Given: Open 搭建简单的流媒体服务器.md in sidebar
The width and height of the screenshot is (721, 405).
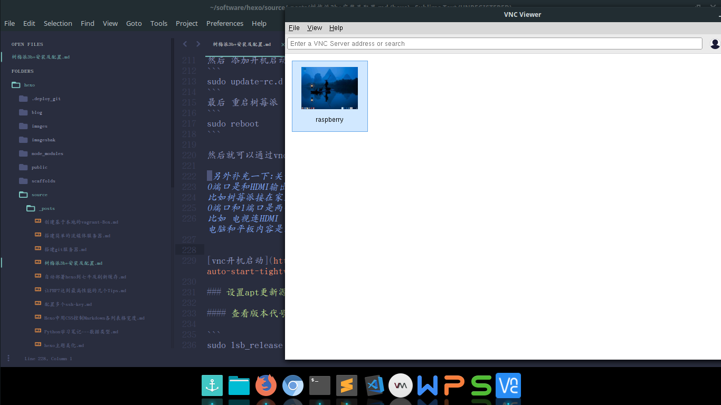Looking at the screenshot, I should (x=77, y=235).
